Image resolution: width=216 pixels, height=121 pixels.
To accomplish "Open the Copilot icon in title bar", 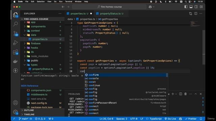I will click(150, 7).
